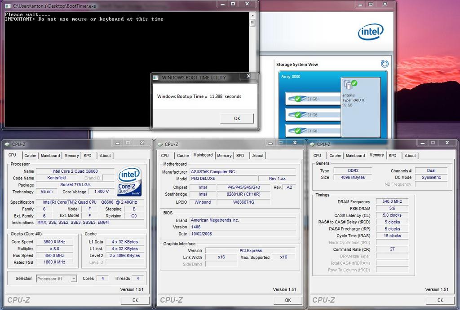Screen dimensions: 460x310
Task: Switch to About tab in CPU-Z motherboard window
Action: (258, 156)
